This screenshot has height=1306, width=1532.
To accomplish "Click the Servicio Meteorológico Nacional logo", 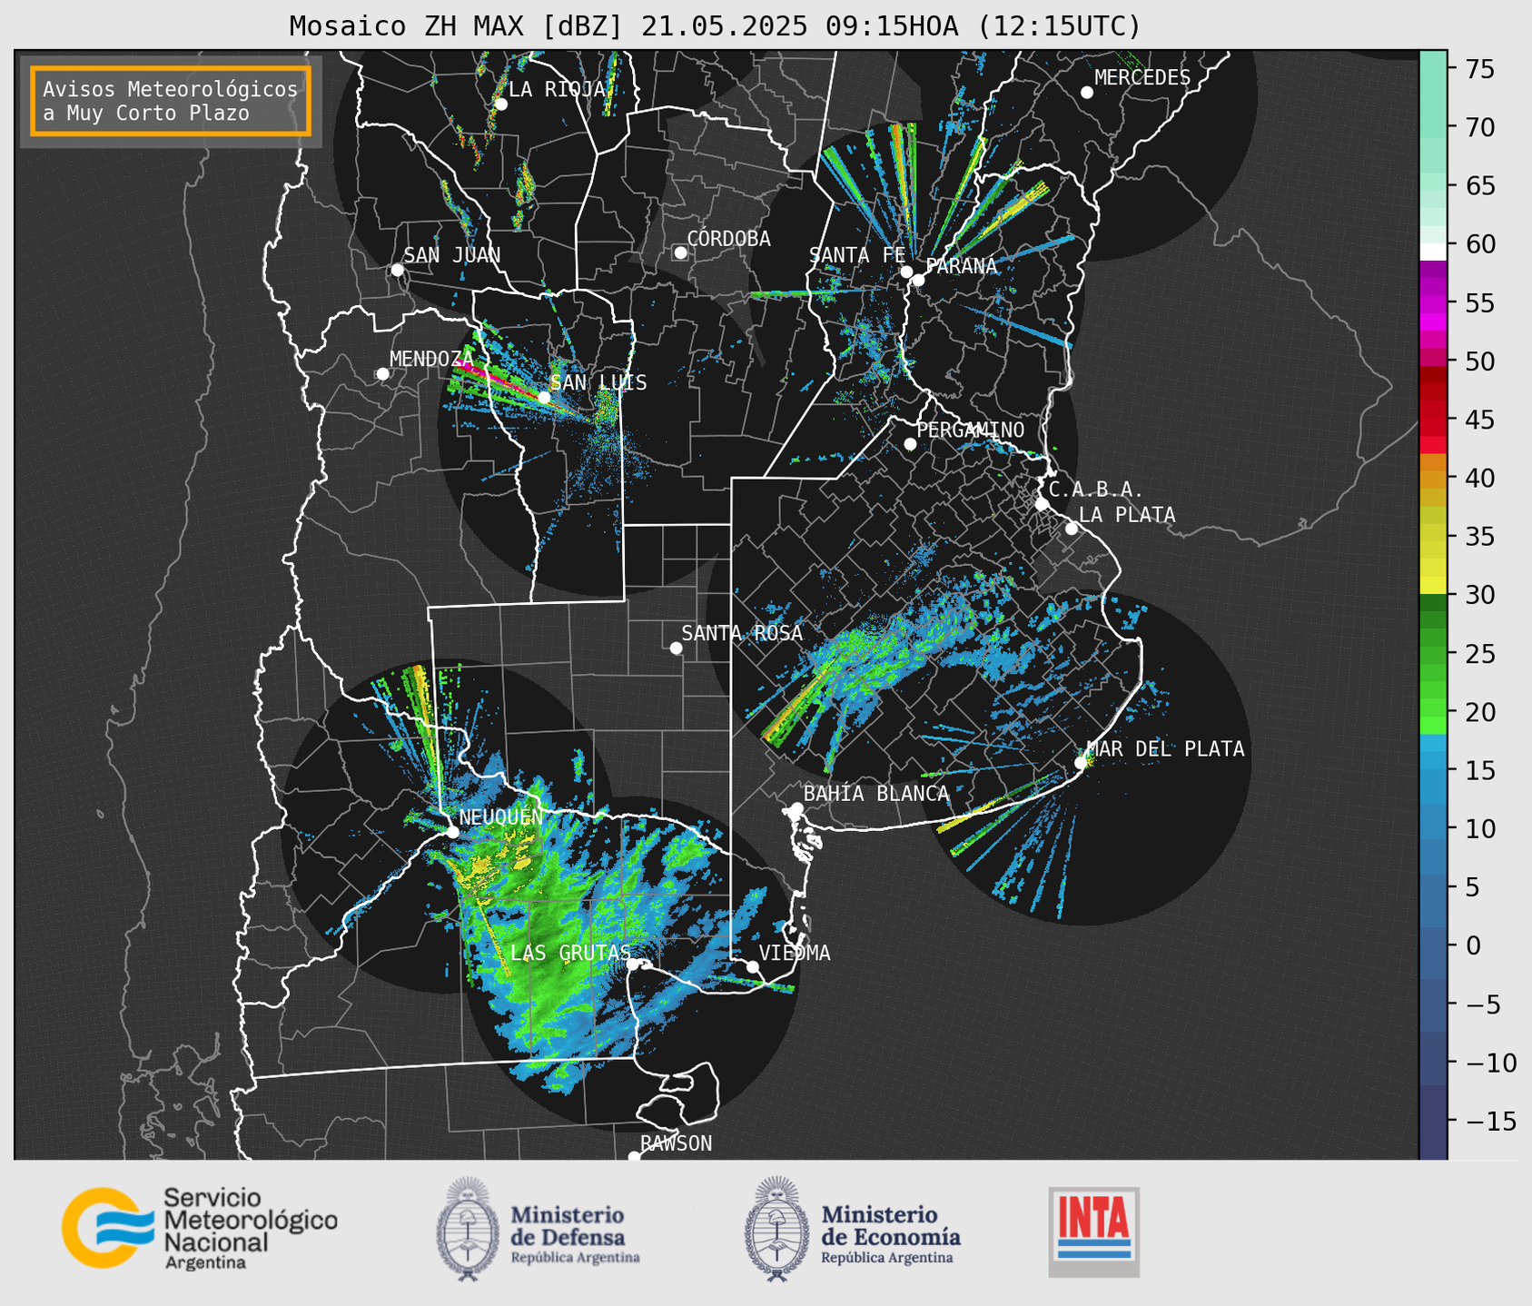I will (199, 1229).
